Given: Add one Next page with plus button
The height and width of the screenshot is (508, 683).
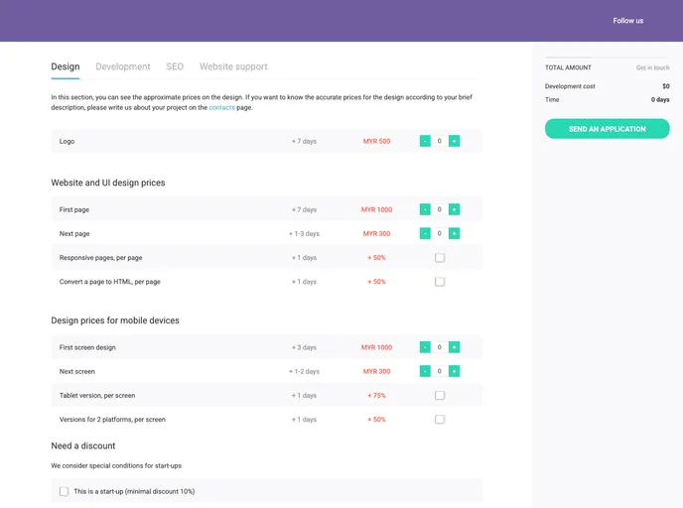Looking at the screenshot, I should [454, 233].
